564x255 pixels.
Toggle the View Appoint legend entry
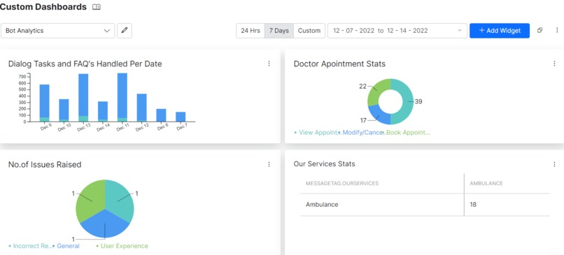318,133
